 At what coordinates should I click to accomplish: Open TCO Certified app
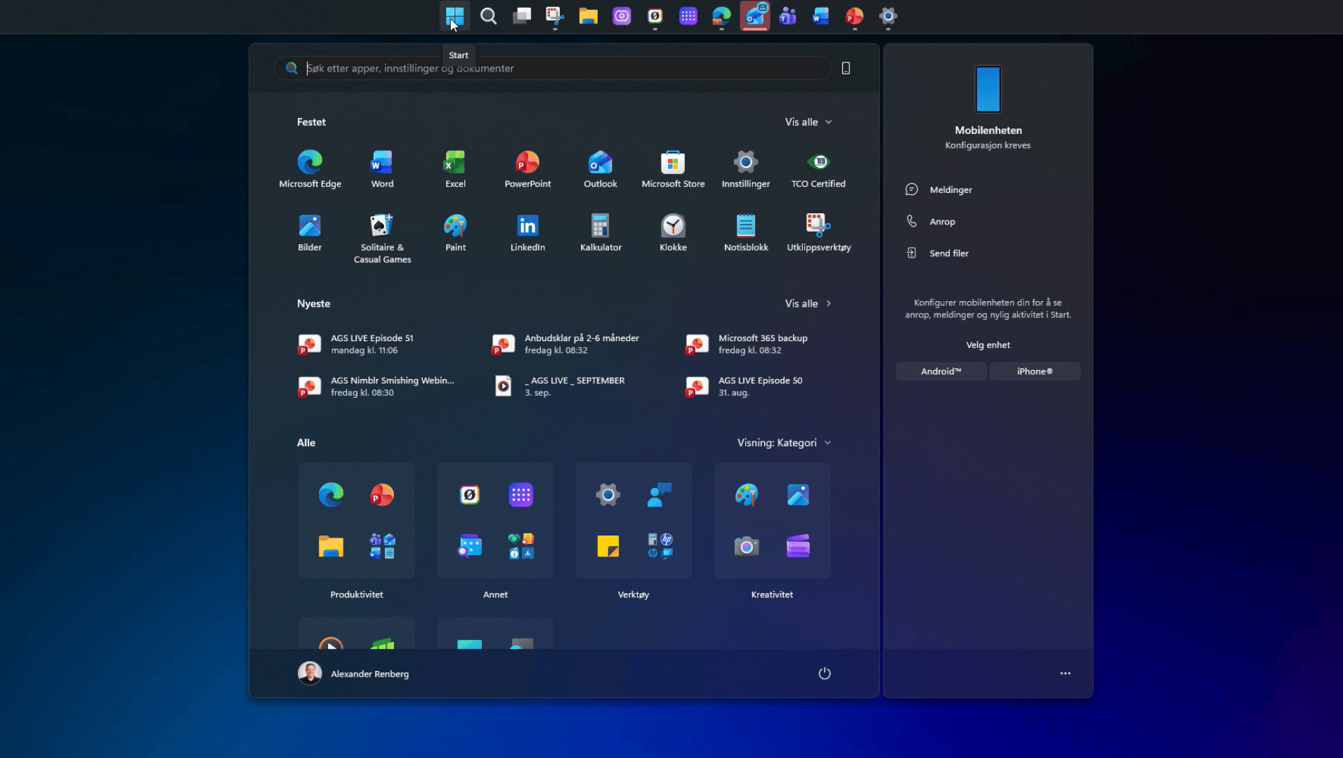tap(818, 169)
